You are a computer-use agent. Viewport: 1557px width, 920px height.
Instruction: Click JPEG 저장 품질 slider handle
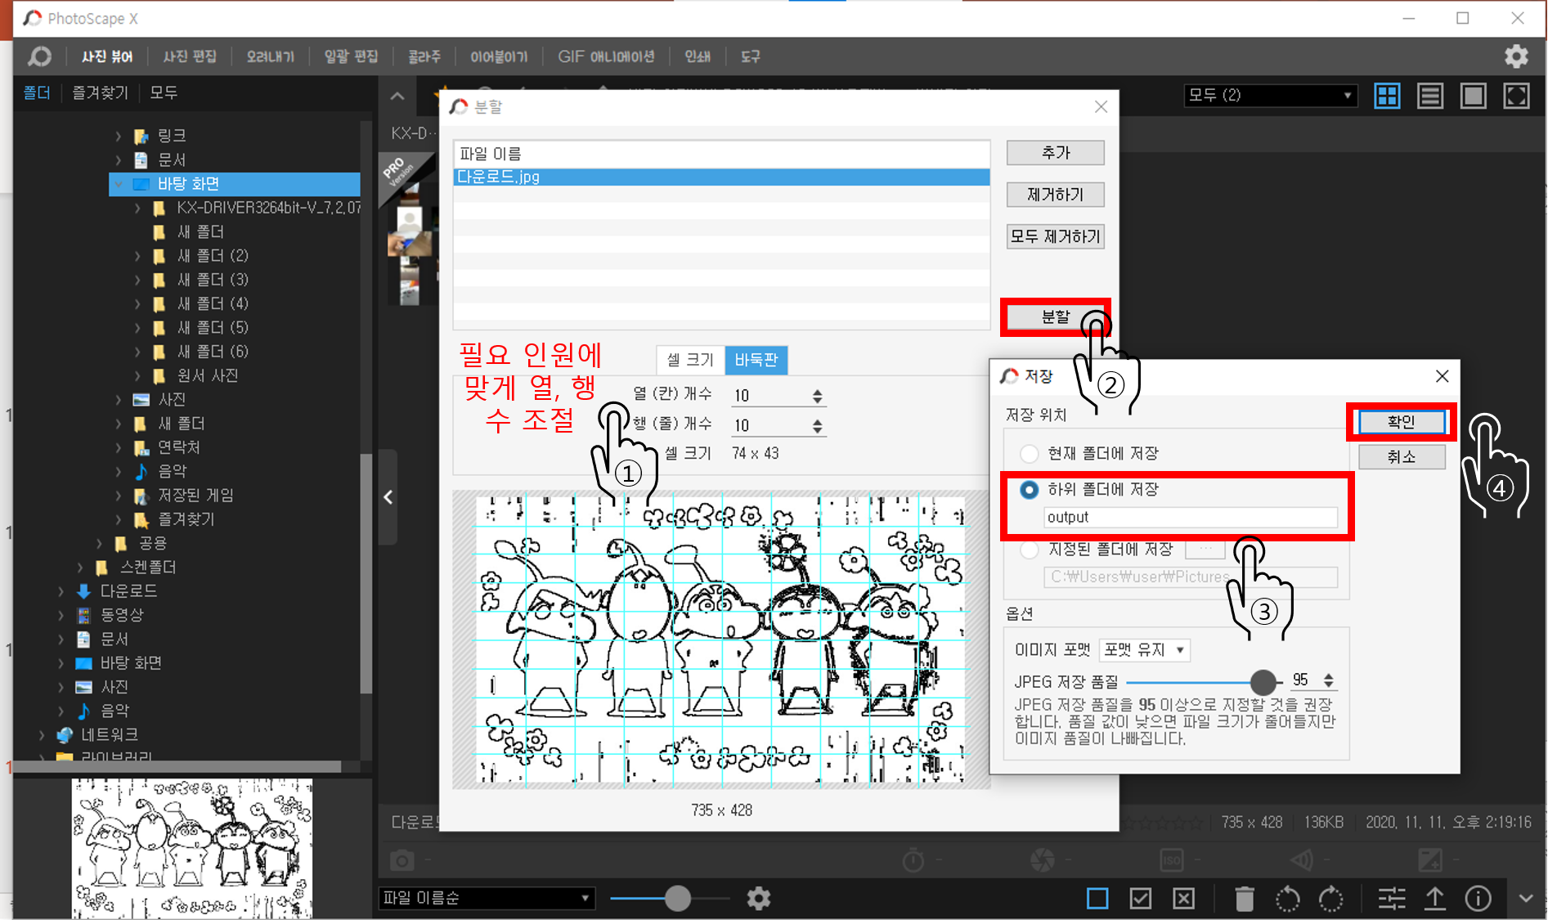[1263, 681]
